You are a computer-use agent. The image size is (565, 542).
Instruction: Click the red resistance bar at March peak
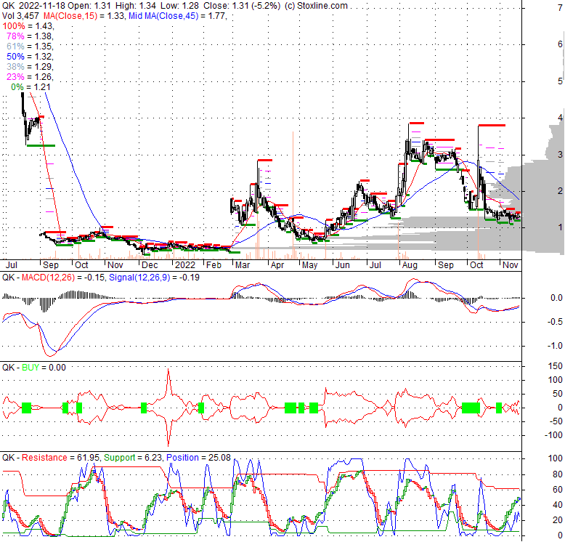coord(265,160)
